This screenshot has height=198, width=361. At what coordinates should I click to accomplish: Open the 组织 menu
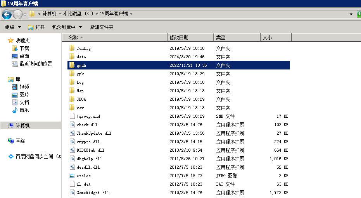(13, 27)
